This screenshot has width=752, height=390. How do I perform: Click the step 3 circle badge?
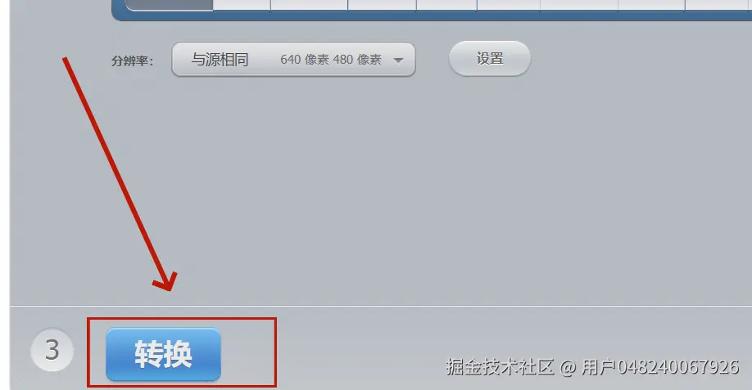(x=52, y=350)
